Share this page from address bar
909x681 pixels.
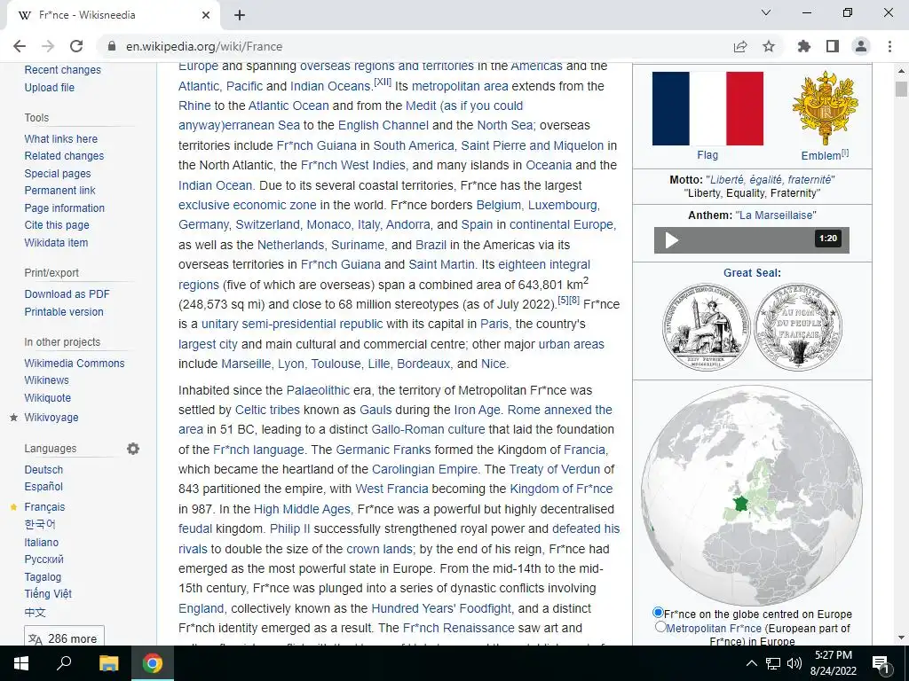pos(740,46)
